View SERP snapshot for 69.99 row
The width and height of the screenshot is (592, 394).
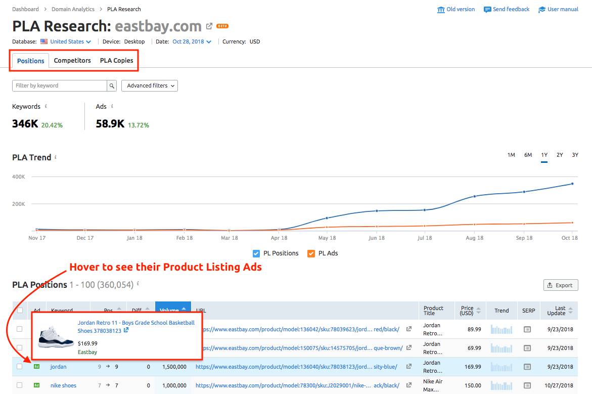click(527, 348)
